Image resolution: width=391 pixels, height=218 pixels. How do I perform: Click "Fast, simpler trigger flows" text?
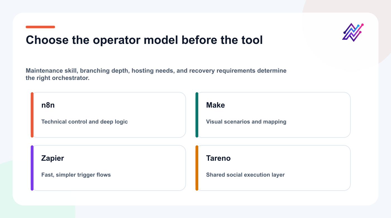tap(76, 175)
